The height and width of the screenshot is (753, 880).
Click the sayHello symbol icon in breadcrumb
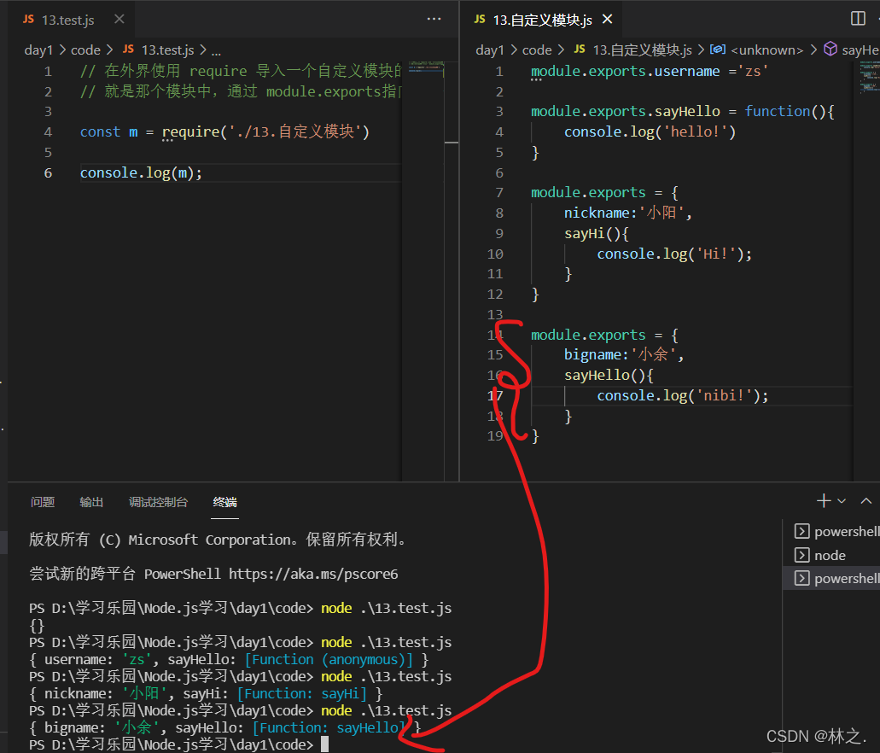tap(830, 50)
